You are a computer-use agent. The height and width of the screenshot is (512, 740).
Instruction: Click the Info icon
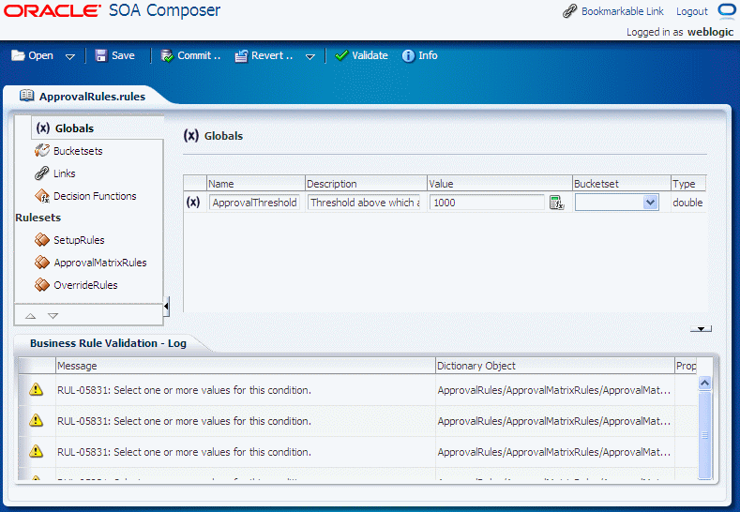click(408, 55)
